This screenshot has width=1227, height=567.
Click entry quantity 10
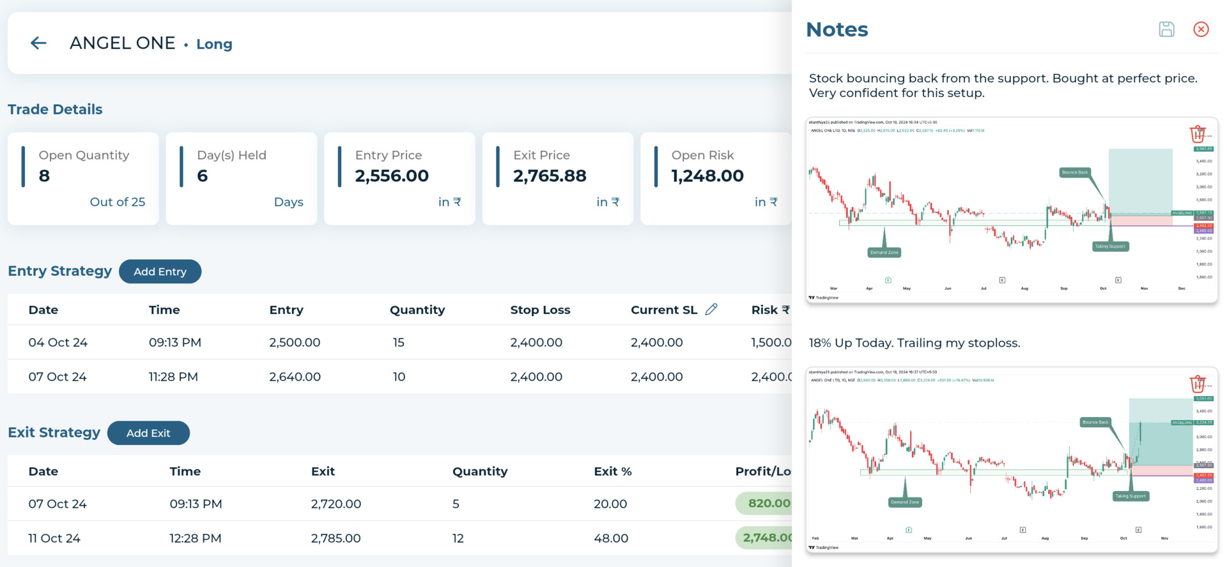399,377
